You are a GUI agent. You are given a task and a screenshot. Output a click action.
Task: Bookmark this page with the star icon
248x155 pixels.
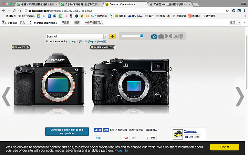pos(227,11)
